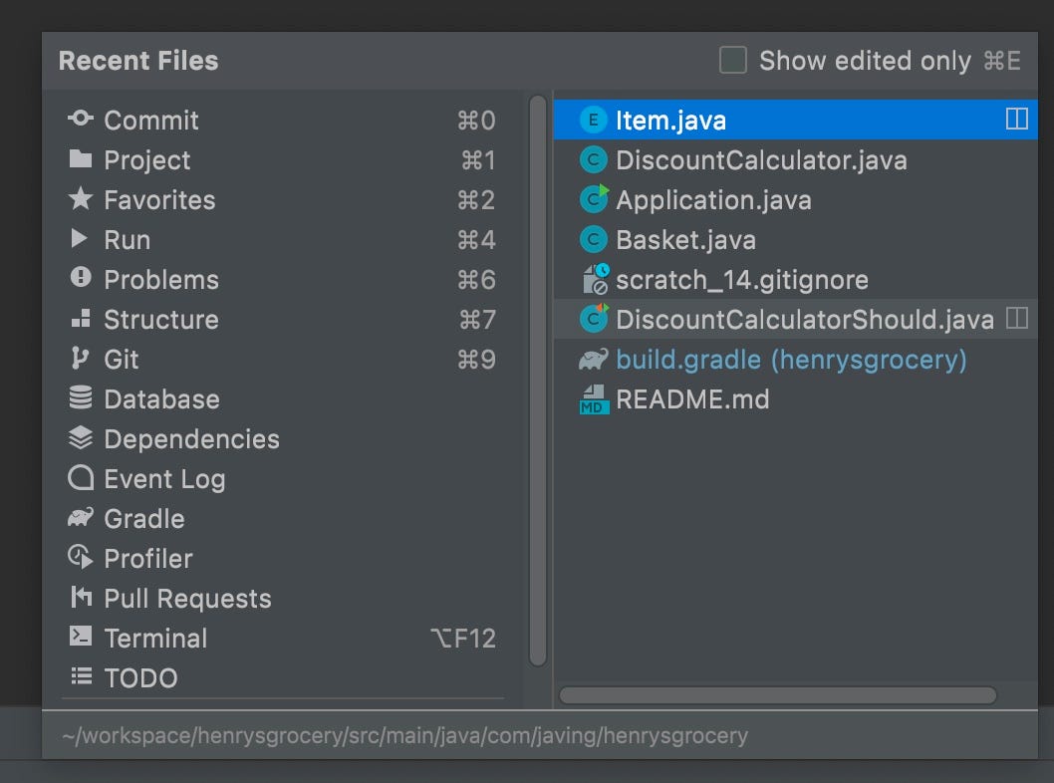Select the Profiler tool icon
The image size is (1054, 783).
[x=81, y=558]
